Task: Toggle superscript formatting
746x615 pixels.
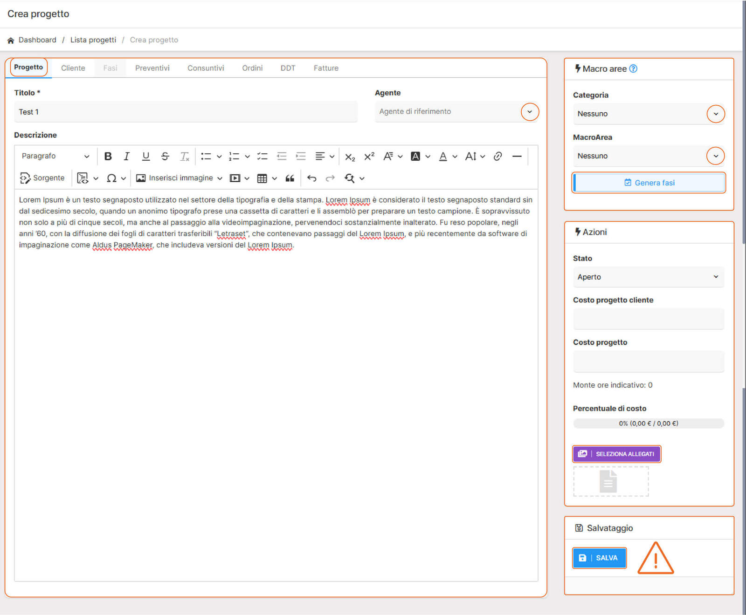Action: pyautogui.click(x=369, y=157)
